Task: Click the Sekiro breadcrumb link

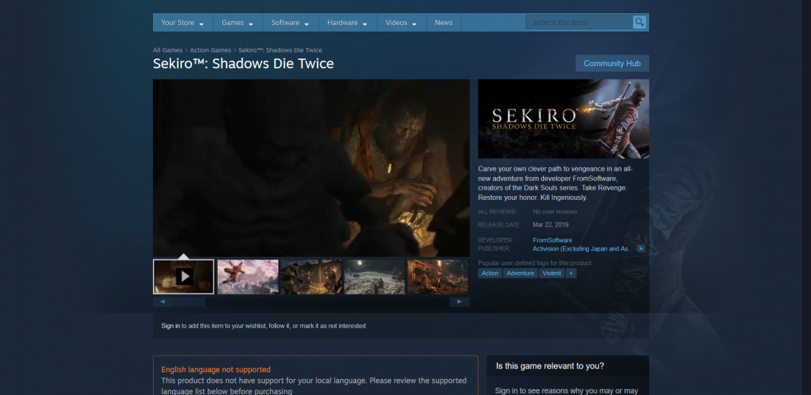Action: coord(280,50)
